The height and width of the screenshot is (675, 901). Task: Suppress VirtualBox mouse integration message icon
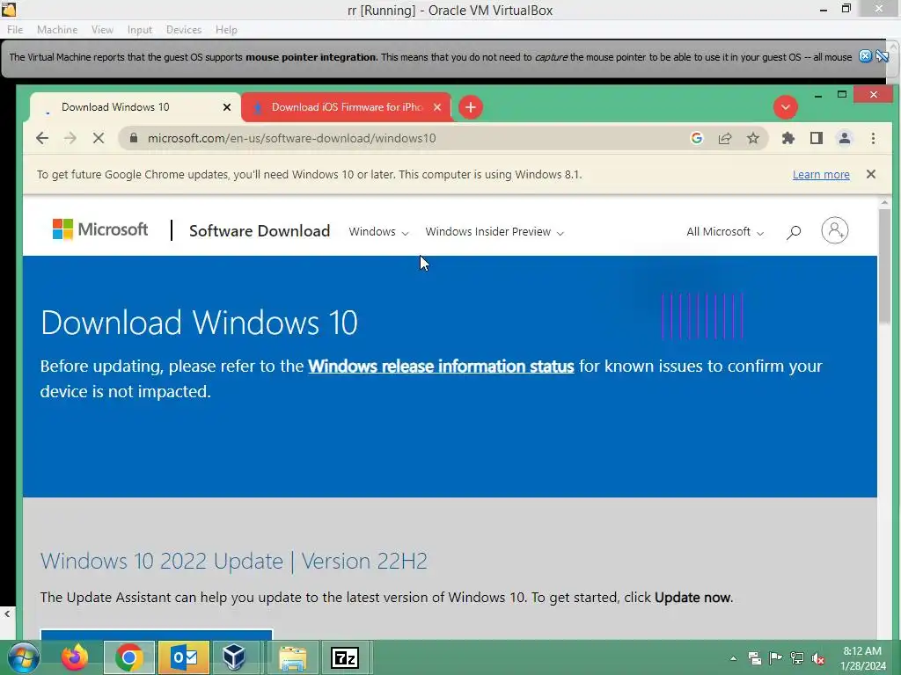tap(882, 56)
